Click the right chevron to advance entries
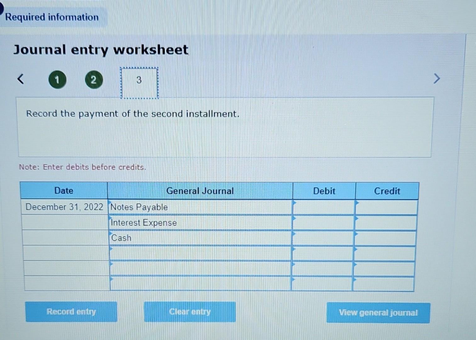This screenshot has height=340, width=476. pyautogui.click(x=436, y=79)
